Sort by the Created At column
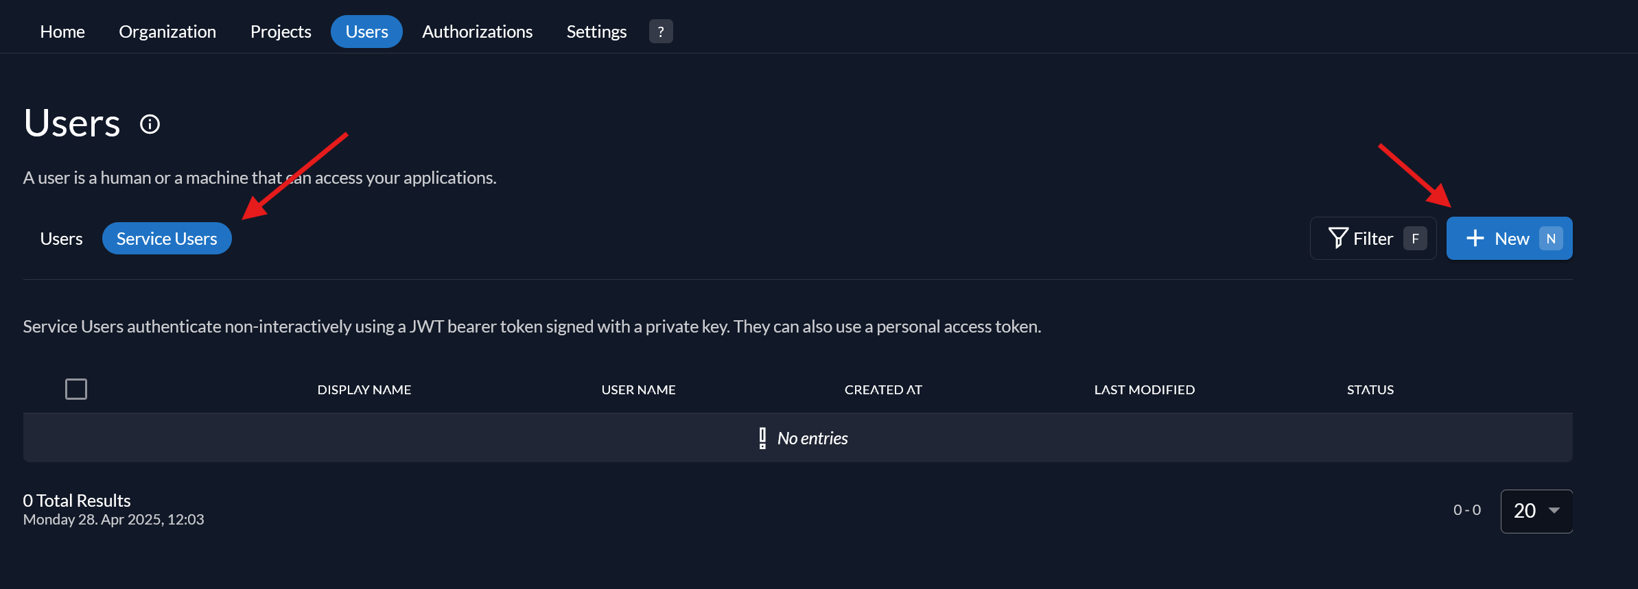1638x589 pixels. coord(883,389)
